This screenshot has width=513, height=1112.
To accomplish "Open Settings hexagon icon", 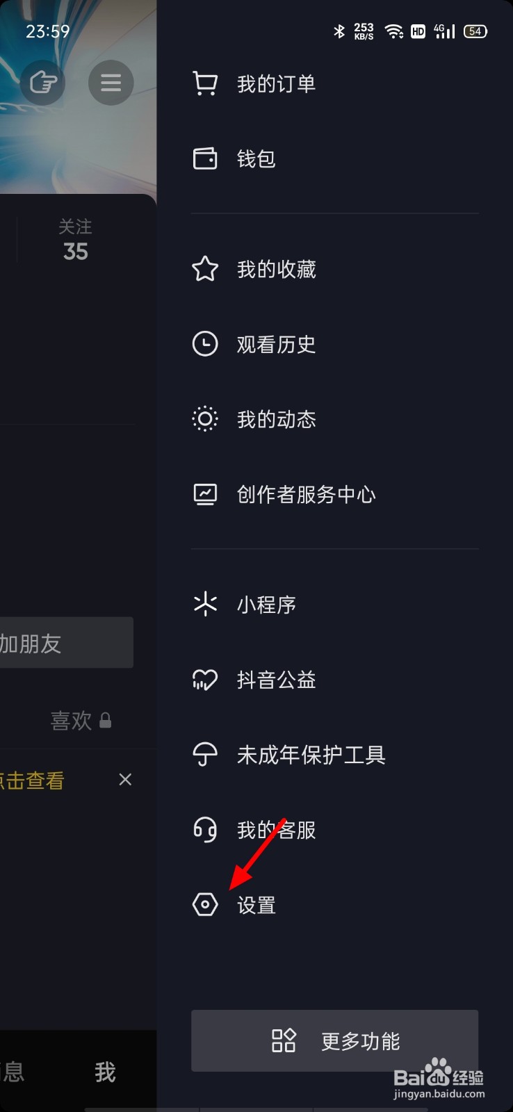I will [x=205, y=904].
